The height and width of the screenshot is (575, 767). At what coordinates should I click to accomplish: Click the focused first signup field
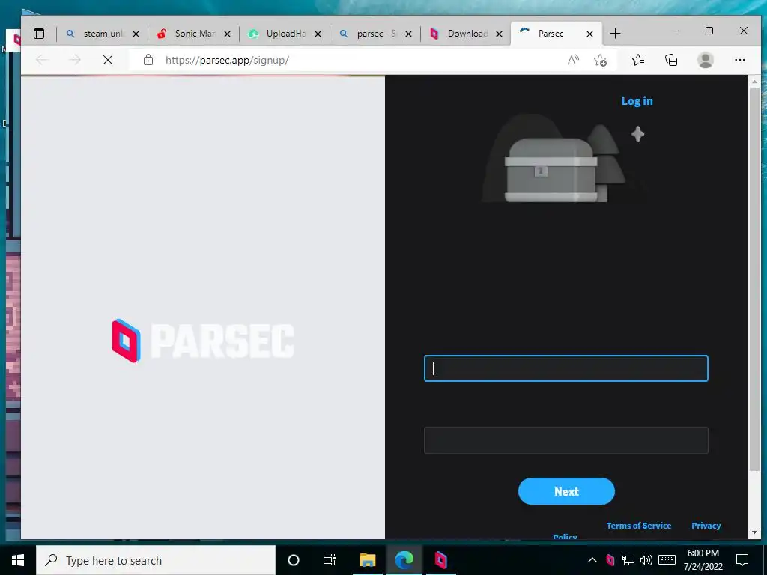point(566,368)
